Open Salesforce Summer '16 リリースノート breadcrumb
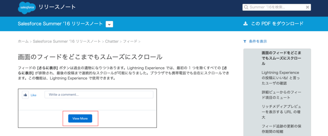The height and width of the screenshot is (136, 328). (x=67, y=41)
